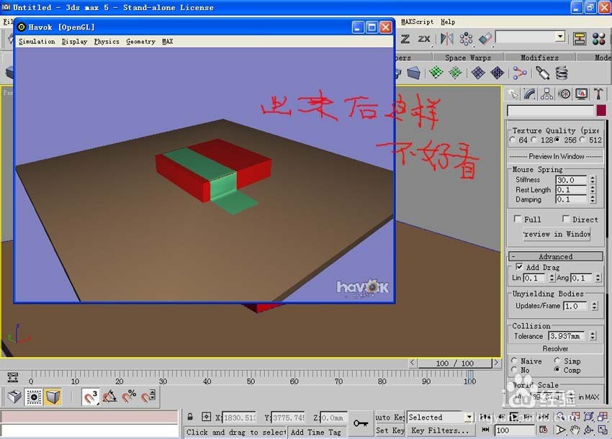Select the 128 texture quality option
The width and height of the screenshot is (612, 439).
535,140
